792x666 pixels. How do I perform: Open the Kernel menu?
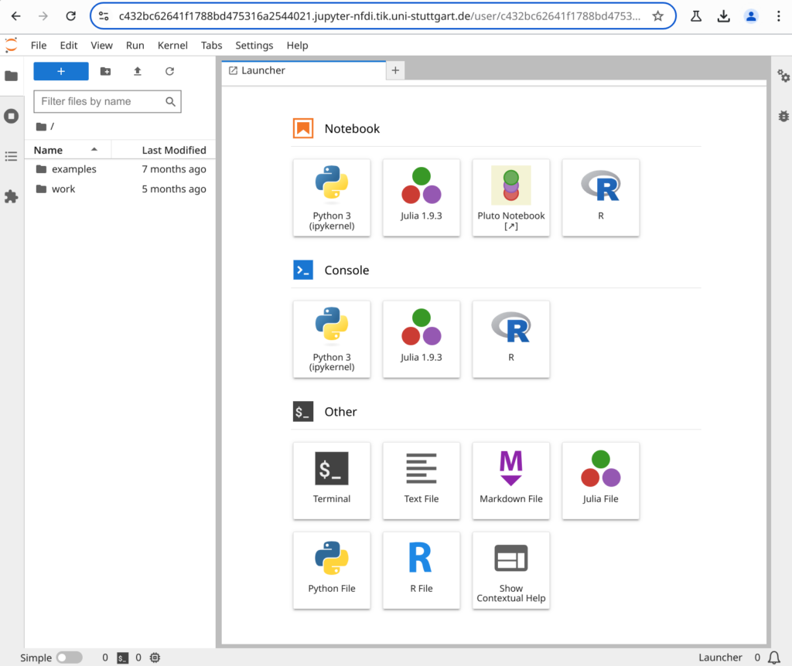[x=172, y=46]
